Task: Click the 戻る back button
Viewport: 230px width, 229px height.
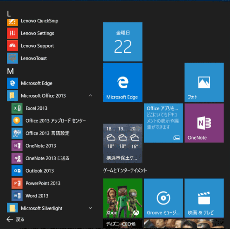Action: pos(16,219)
